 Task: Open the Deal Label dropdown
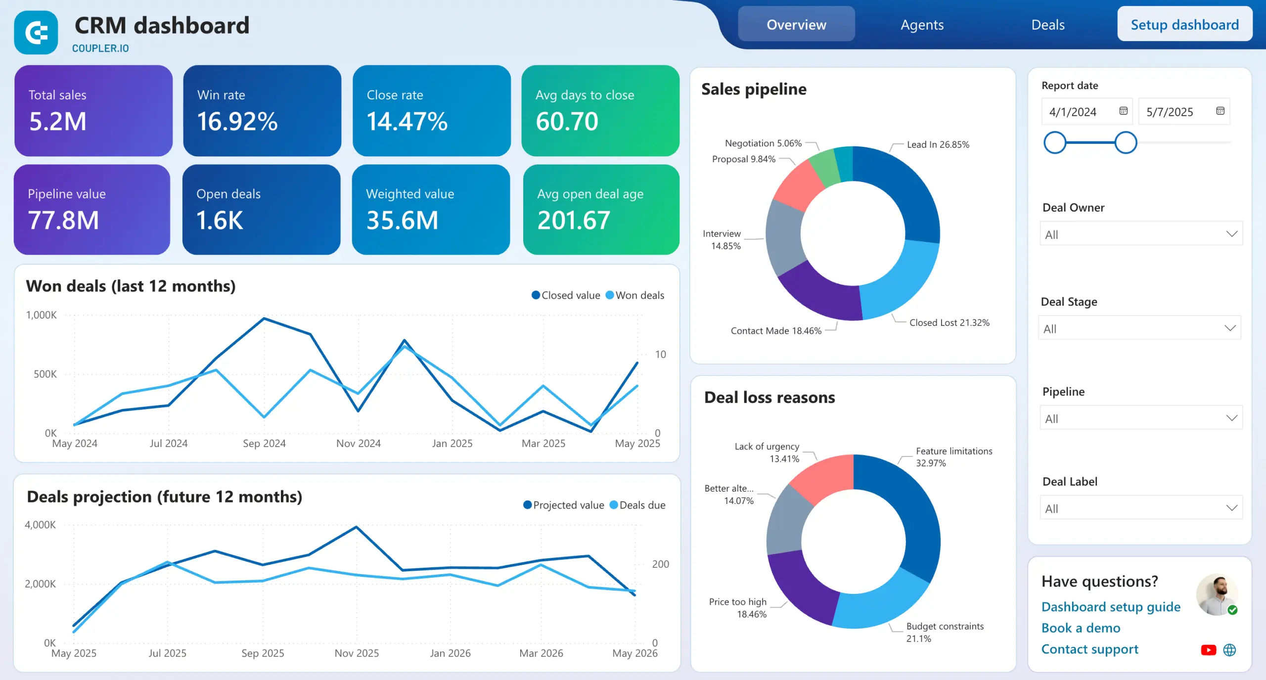pos(1140,508)
